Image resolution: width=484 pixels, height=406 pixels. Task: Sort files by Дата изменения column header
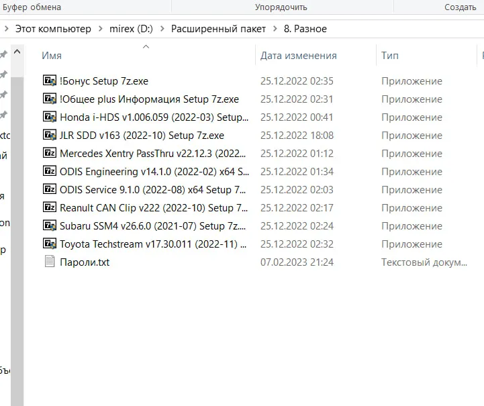click(x=299, y=56)
